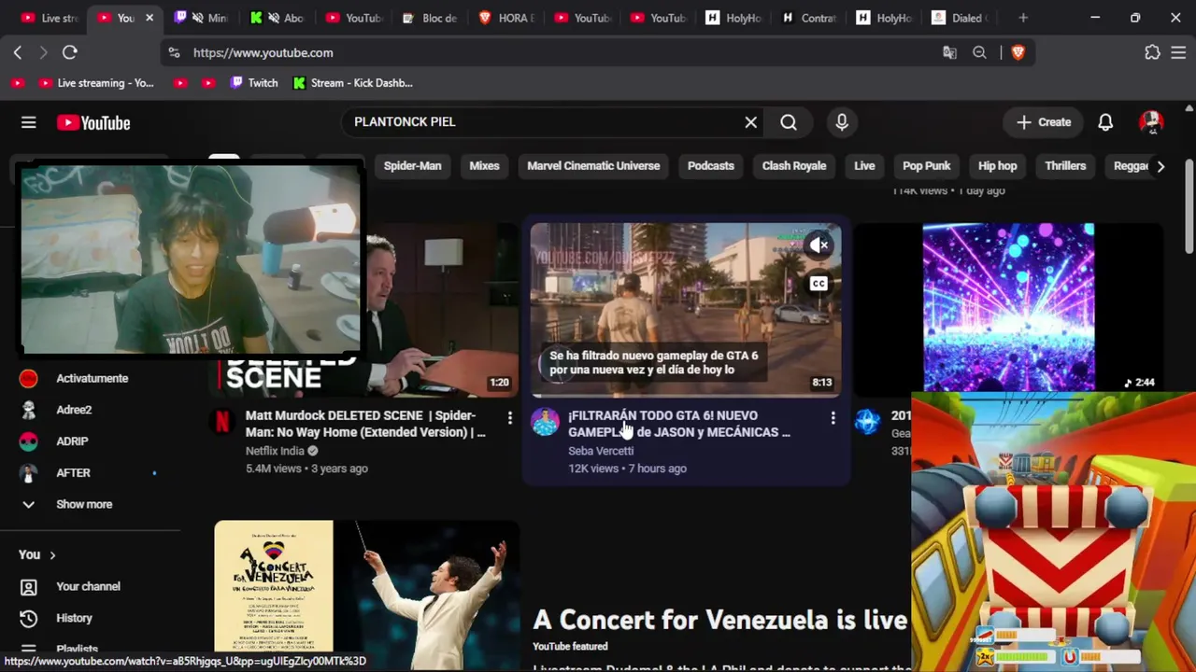Clear the PLANTONCK PIEL search text

click(750, 122)
